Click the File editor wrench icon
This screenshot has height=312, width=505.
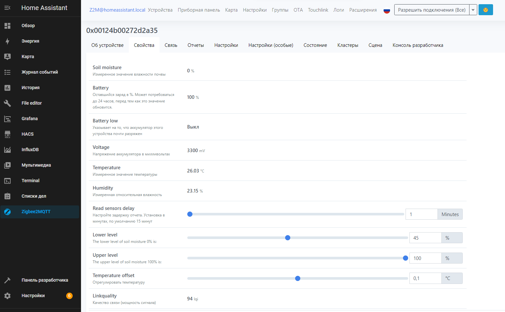click(x=7, y=103)
